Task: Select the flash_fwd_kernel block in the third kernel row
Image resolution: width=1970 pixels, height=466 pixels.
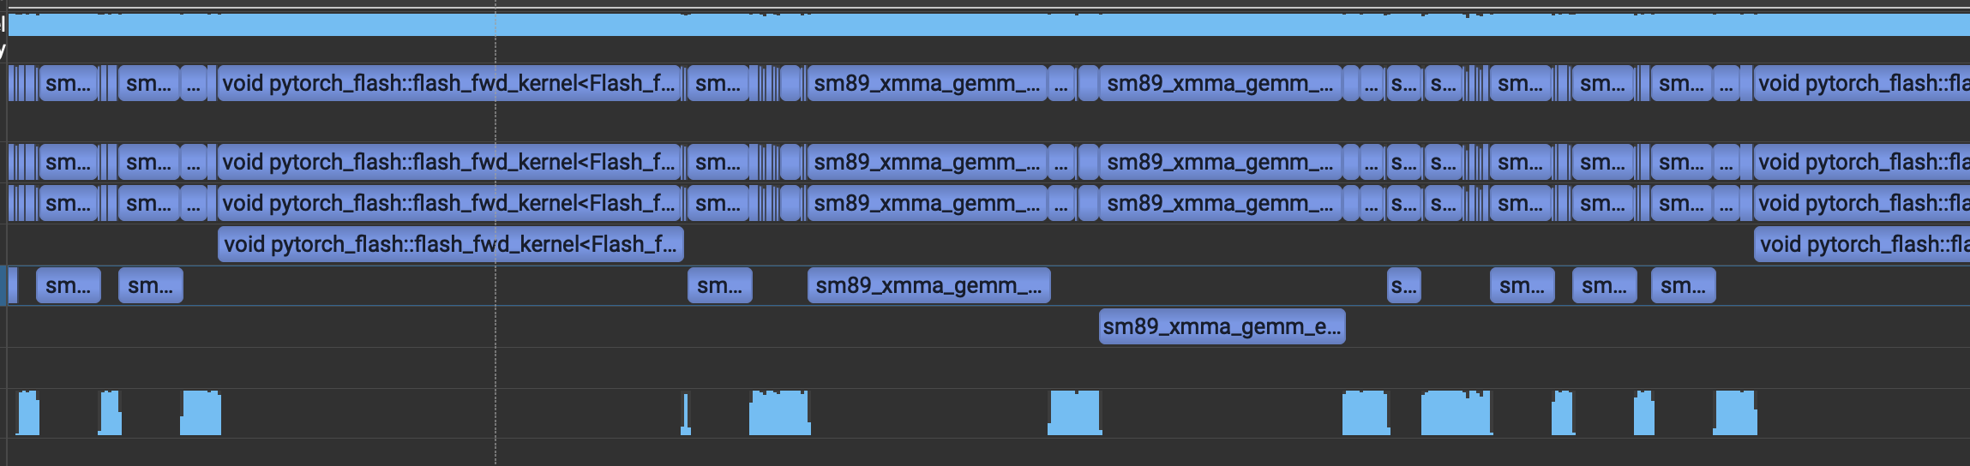Action: [449, 203]
